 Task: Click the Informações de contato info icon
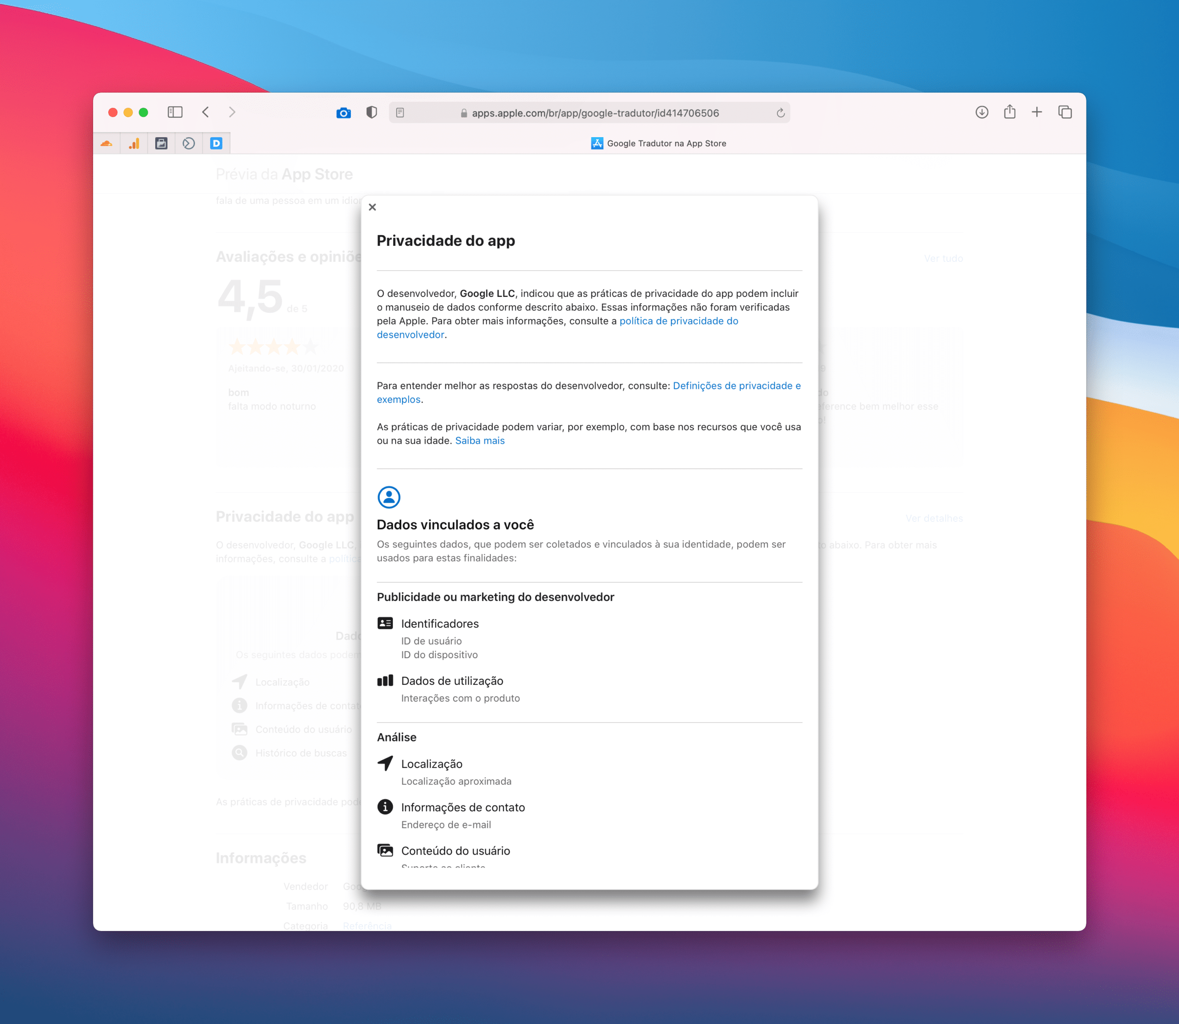(x=385, y=806)
